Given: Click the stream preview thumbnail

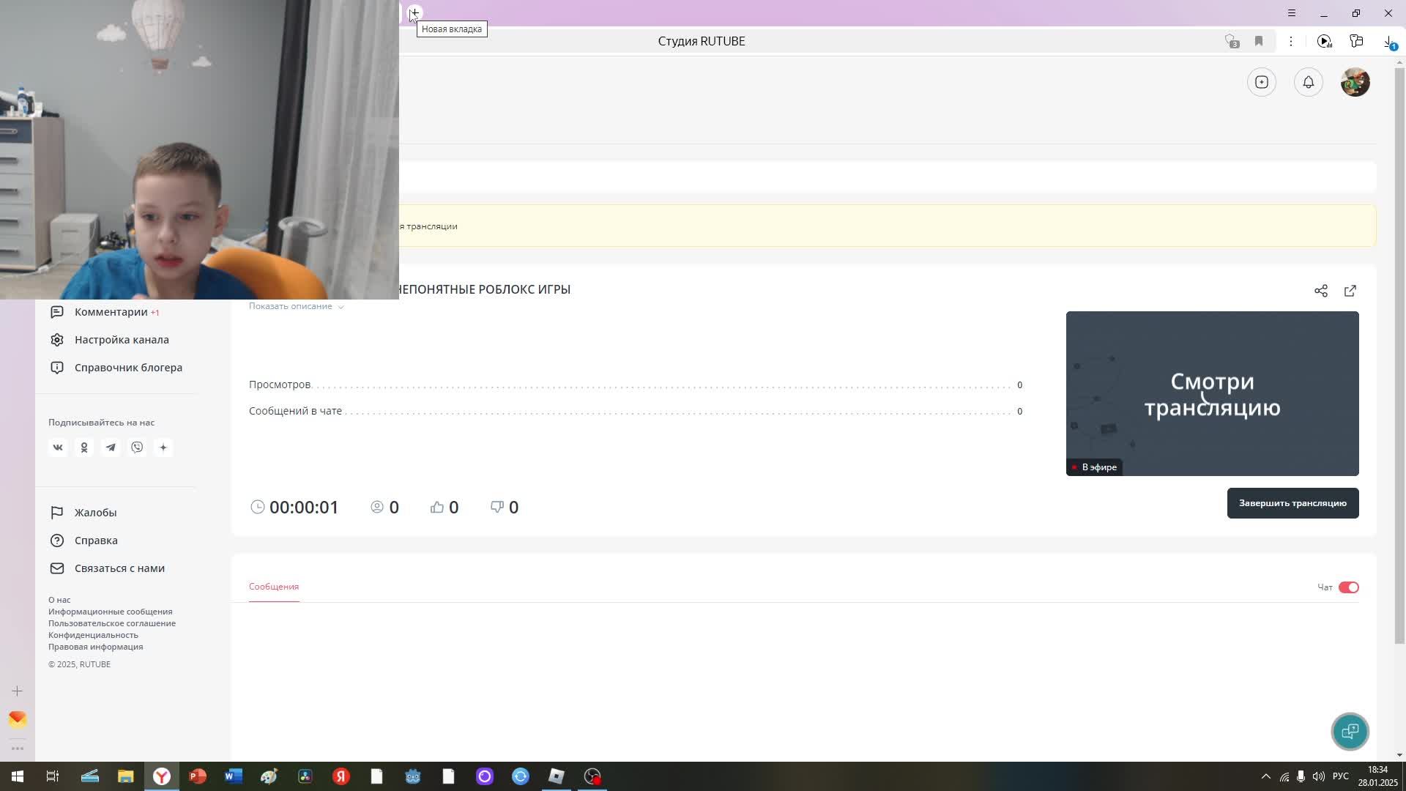Looking at the screenshot, I should pos(1212,393).
